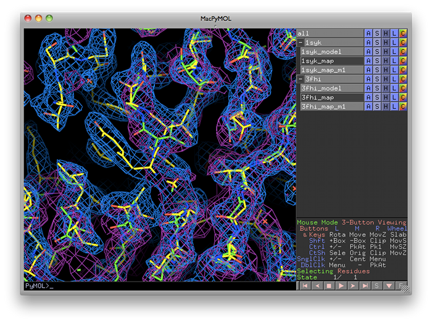Open the Hide menu for 1syk_map_m1
The image size is (432, 323).
click(x=386, y=70)
